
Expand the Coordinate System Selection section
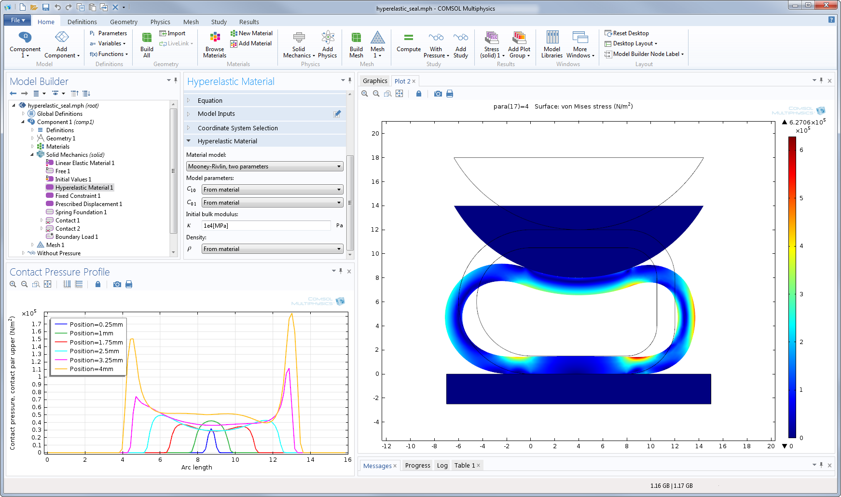pyautogui.click(x=189, y=128)
